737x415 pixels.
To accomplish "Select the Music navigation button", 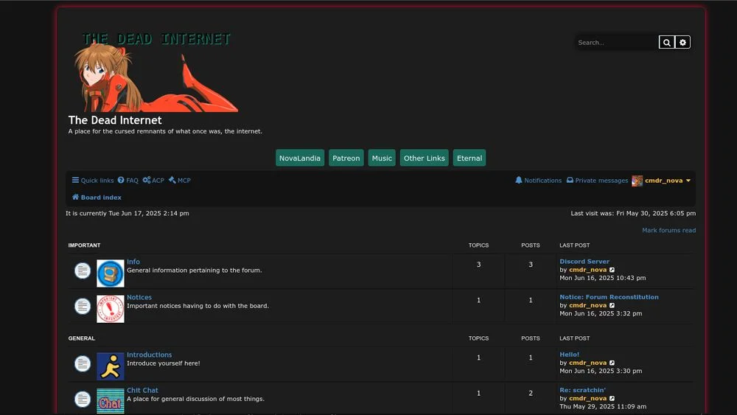I will [x=382, y=158].
